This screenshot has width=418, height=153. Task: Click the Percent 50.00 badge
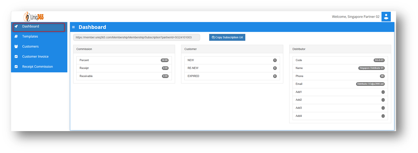[x=165, y=60]
